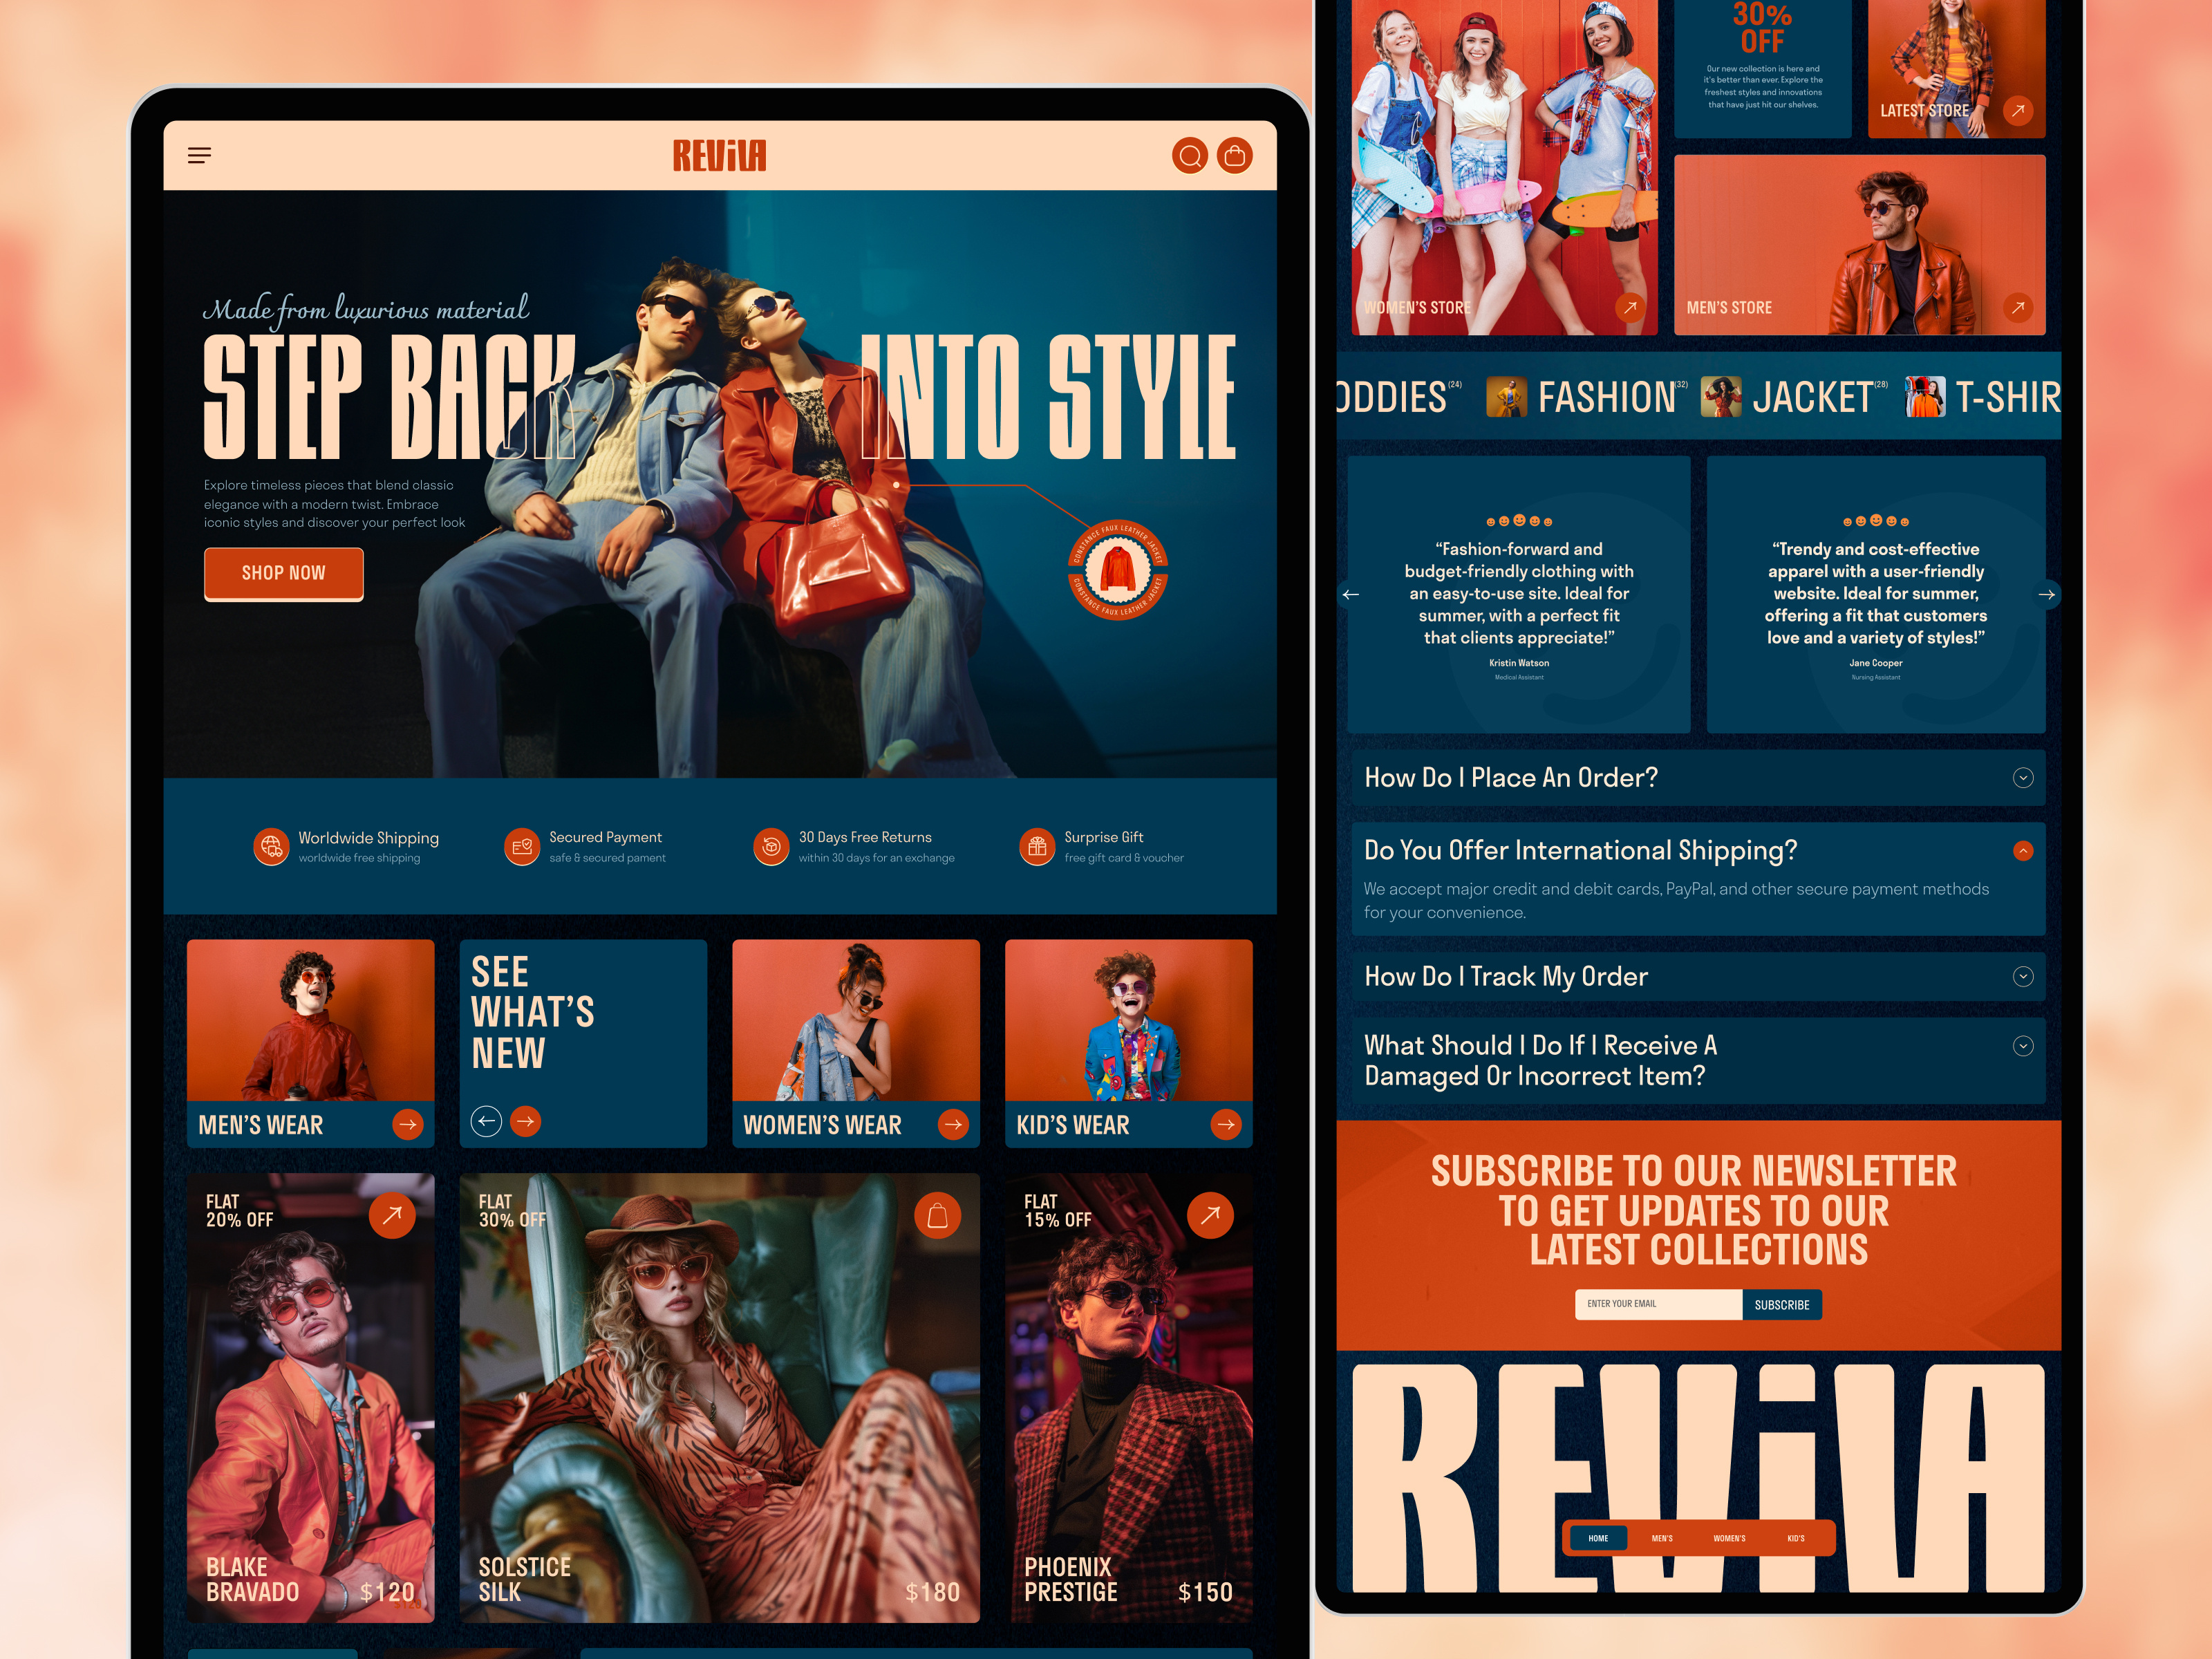2212x1659 pixels.
Task: Click the ENTER YOUR EMAIL input field
Action: point(1658,1303)
